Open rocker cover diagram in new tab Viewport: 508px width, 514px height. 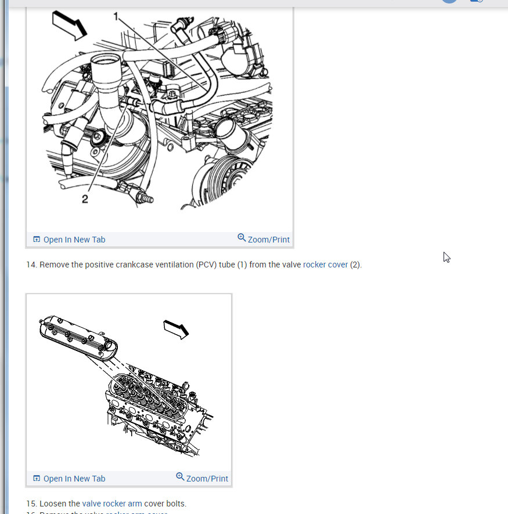(69, 479)
